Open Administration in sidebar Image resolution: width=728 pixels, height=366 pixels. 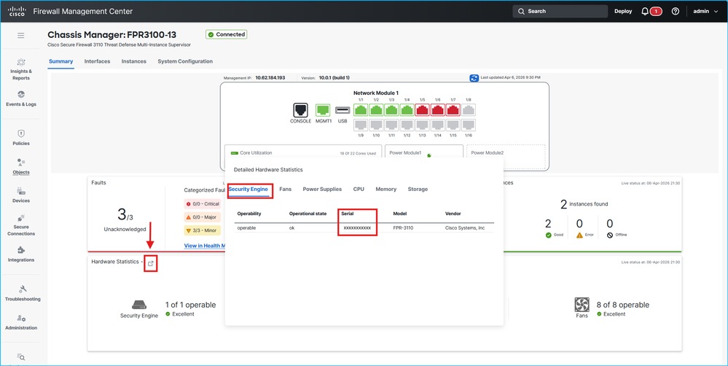21,322
